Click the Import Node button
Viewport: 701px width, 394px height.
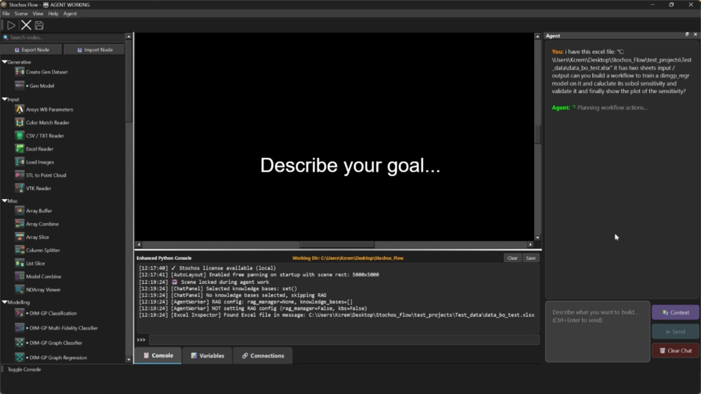point(94,50)
